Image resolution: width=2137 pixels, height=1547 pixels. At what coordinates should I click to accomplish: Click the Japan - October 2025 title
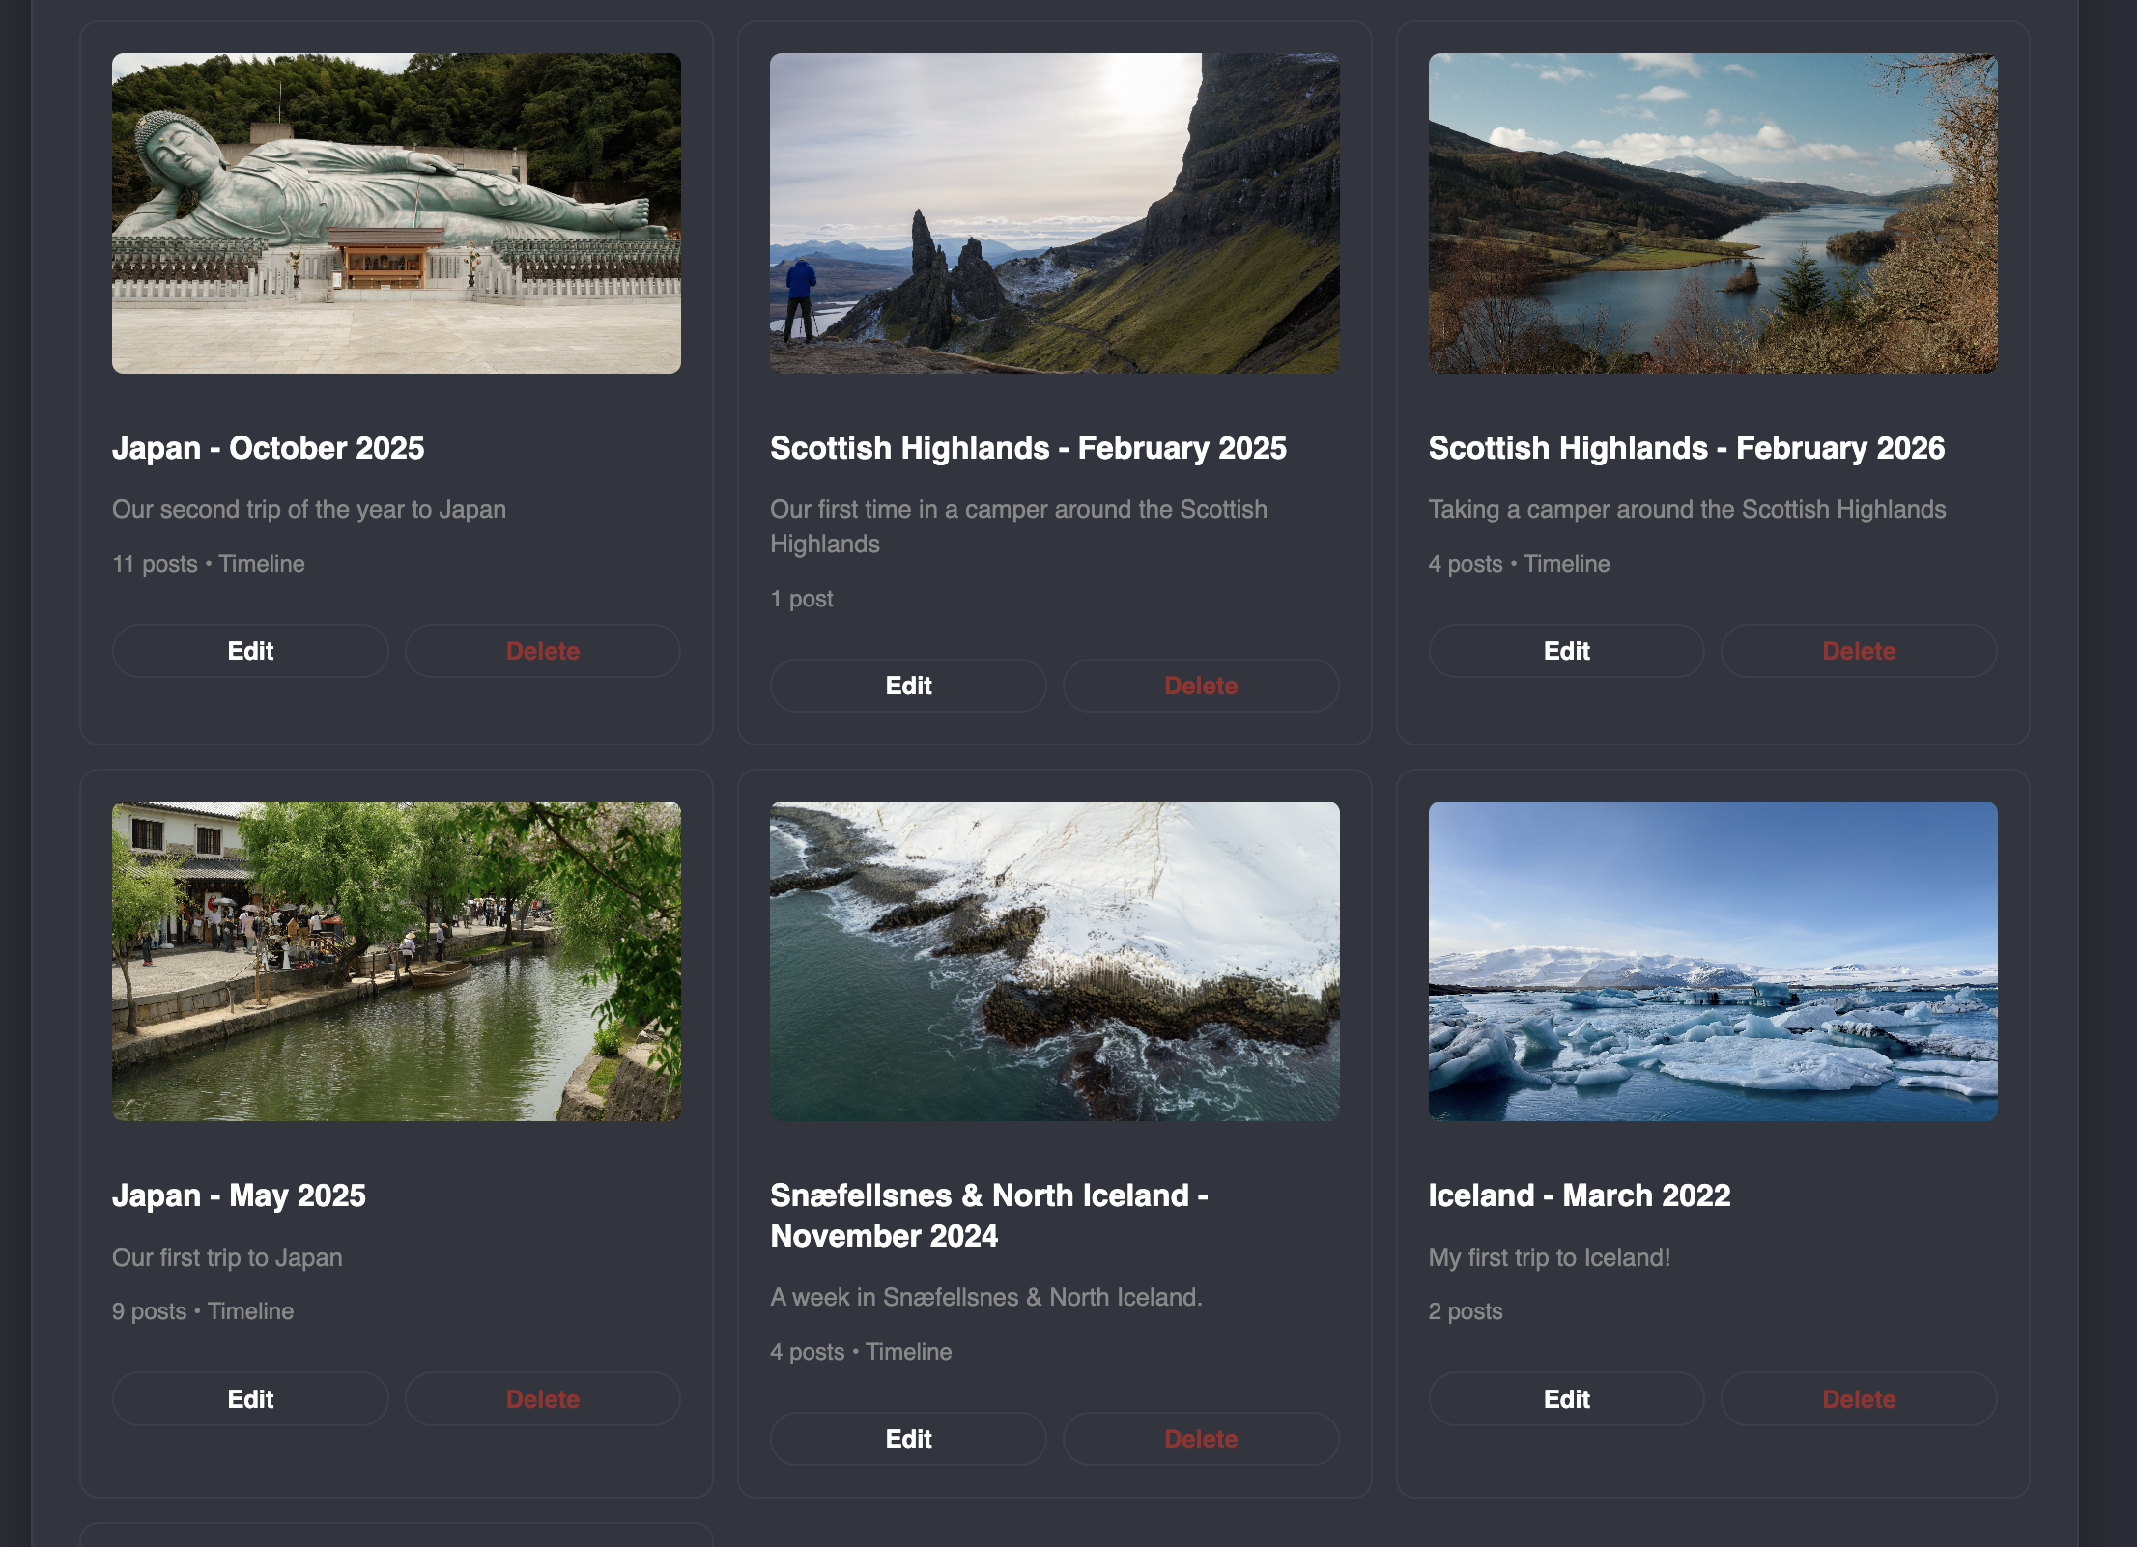[x=268, y=448]
